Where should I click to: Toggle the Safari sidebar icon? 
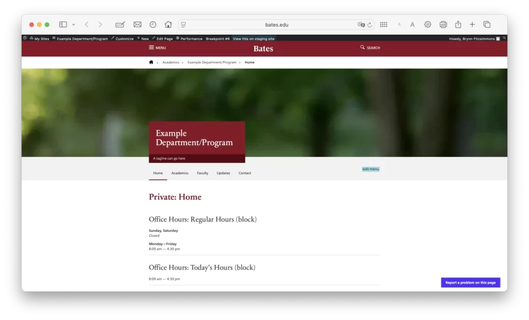pos(63,25)
